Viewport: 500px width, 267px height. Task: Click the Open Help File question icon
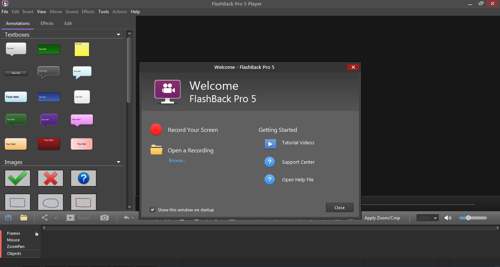click(x=270, y=179)
